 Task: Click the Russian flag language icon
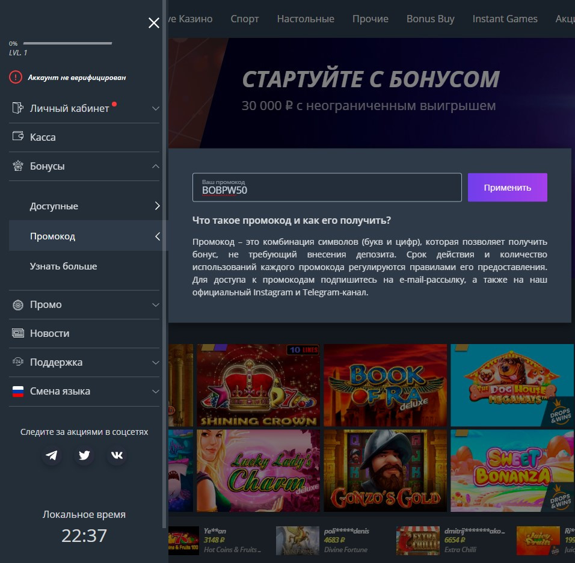coord(18,392)
